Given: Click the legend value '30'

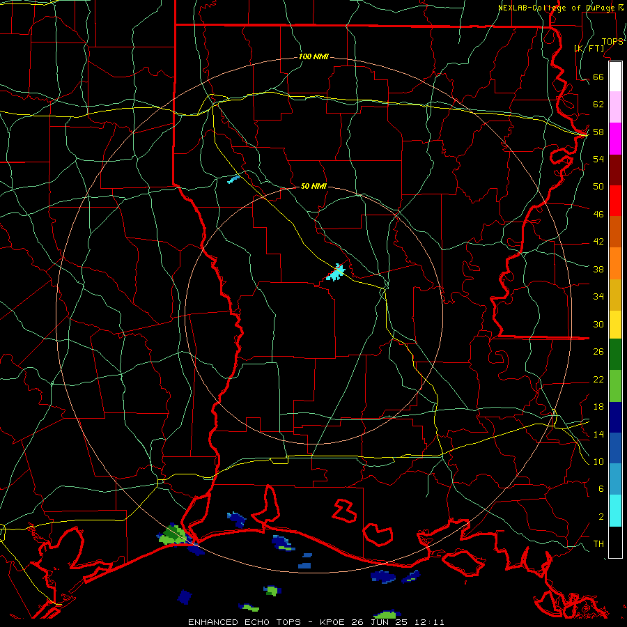Looking at the screenshot, I should [598, 324].
